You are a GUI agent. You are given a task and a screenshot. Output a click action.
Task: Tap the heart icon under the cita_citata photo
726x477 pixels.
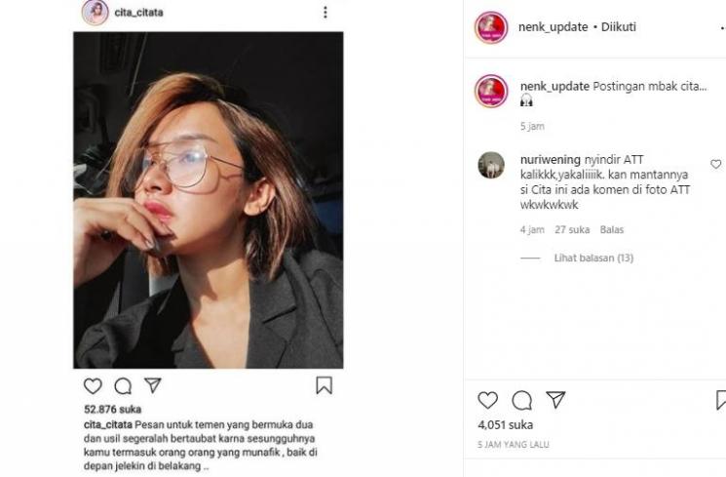click(x=93, y=386)
